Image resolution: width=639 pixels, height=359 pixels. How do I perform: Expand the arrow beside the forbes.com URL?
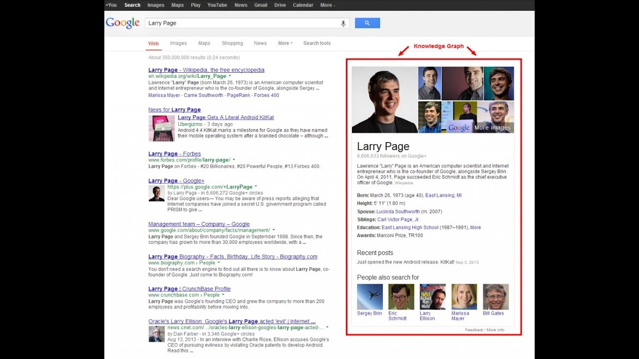point(234,160)
